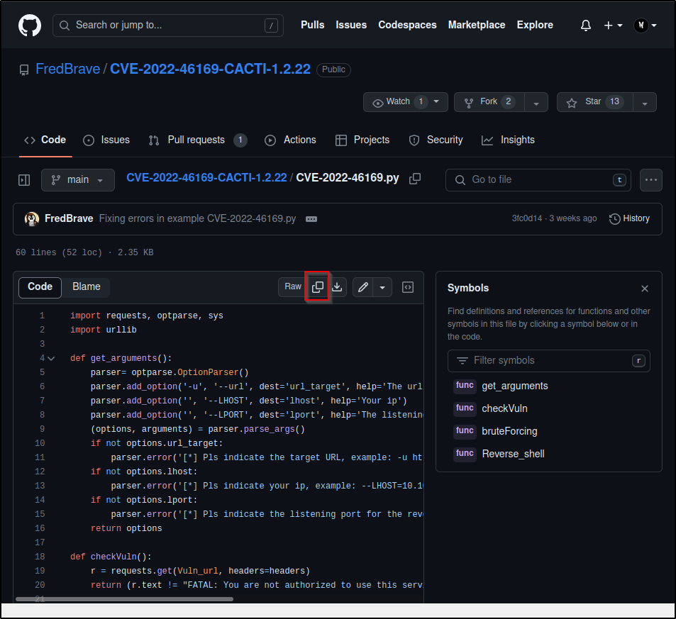
Task: Open more edit options dropdown arrow
Action: pyautogui.click(x=382, y=287)
